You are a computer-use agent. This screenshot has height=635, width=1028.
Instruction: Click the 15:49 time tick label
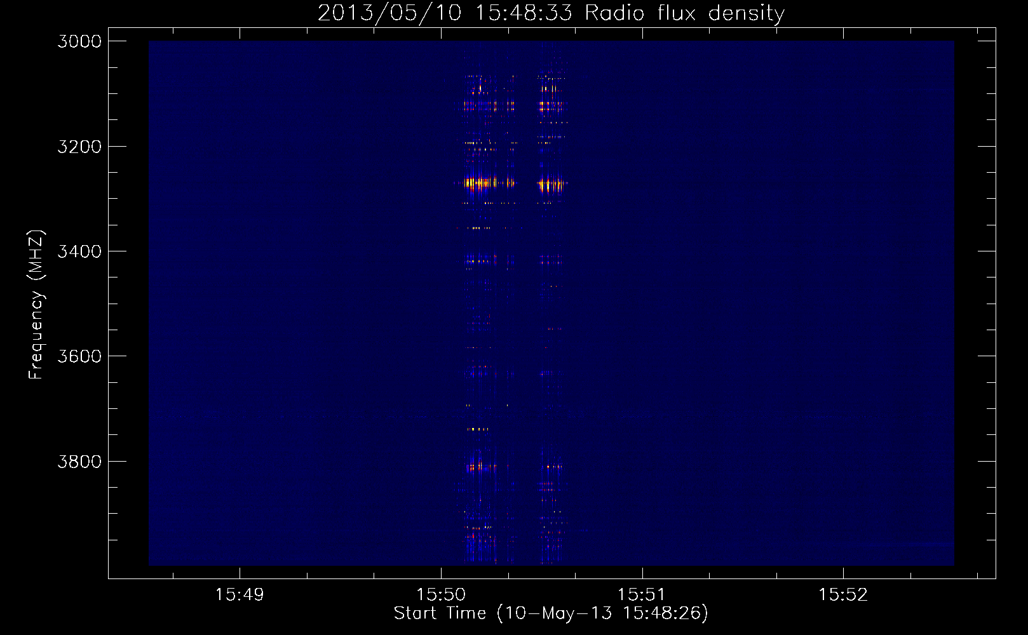[240, 595]
